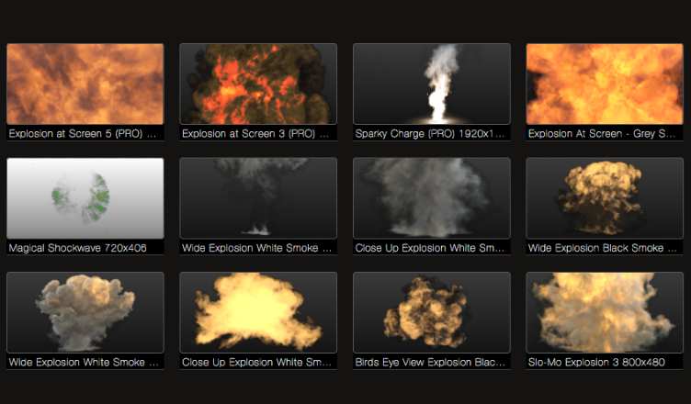This screenshot has height=404, width=691.
Task: Select the Wide Explosion Black Smoke thumbnail
Action: click(605, 198)
